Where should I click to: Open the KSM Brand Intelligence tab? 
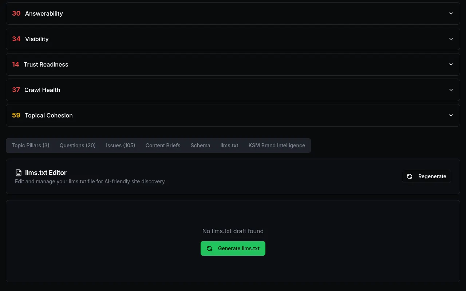click(x=277, y=145)
